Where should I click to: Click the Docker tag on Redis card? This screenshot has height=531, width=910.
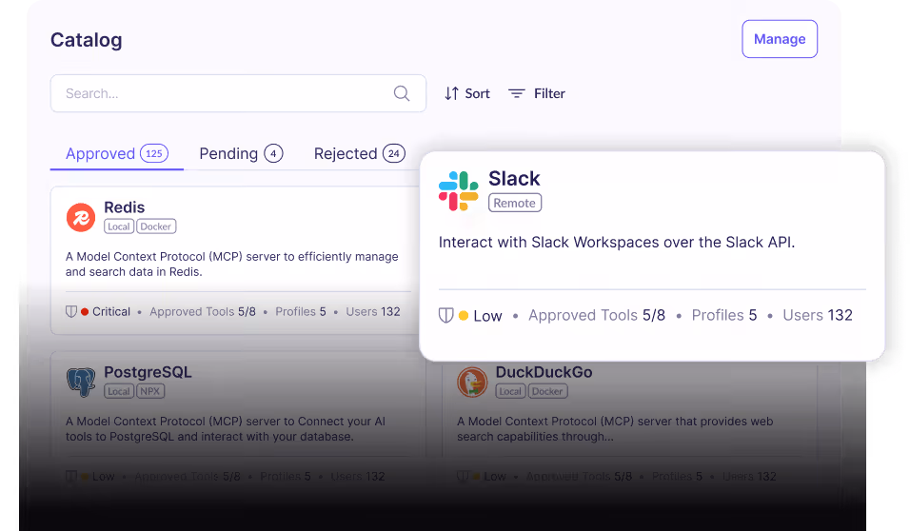click(x=156, y=226)
